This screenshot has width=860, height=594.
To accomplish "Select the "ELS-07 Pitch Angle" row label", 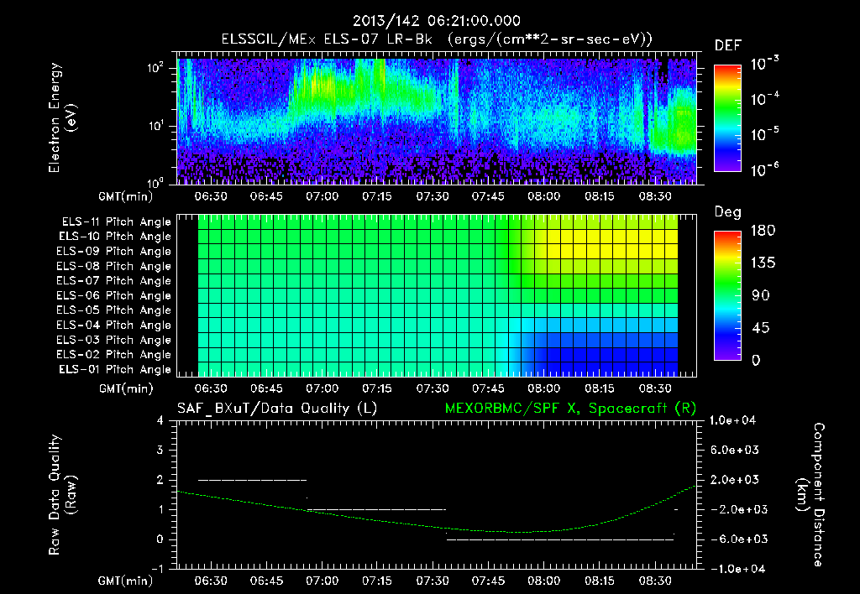I will pyautogui.click(x=113, y=281).
